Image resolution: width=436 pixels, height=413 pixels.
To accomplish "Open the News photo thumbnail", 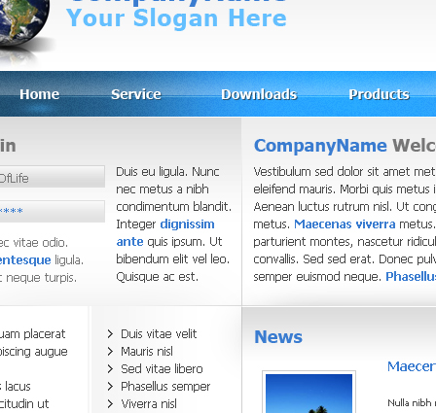I will [309, 392].
